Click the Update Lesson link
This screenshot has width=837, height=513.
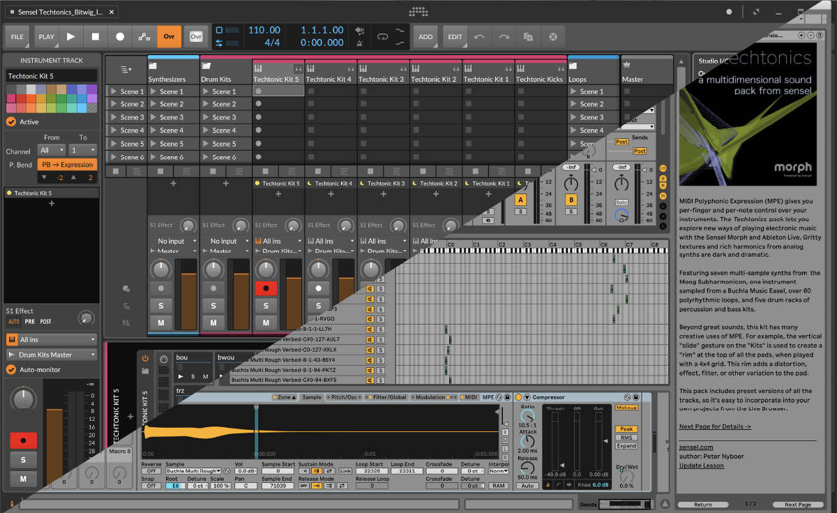[x=702, y=466]
